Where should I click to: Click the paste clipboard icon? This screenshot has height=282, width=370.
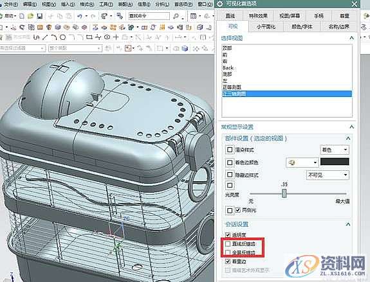(68, 16)
